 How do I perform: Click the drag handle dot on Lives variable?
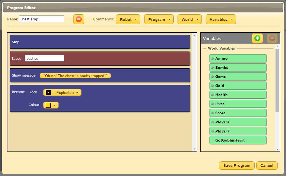[212, 104]
